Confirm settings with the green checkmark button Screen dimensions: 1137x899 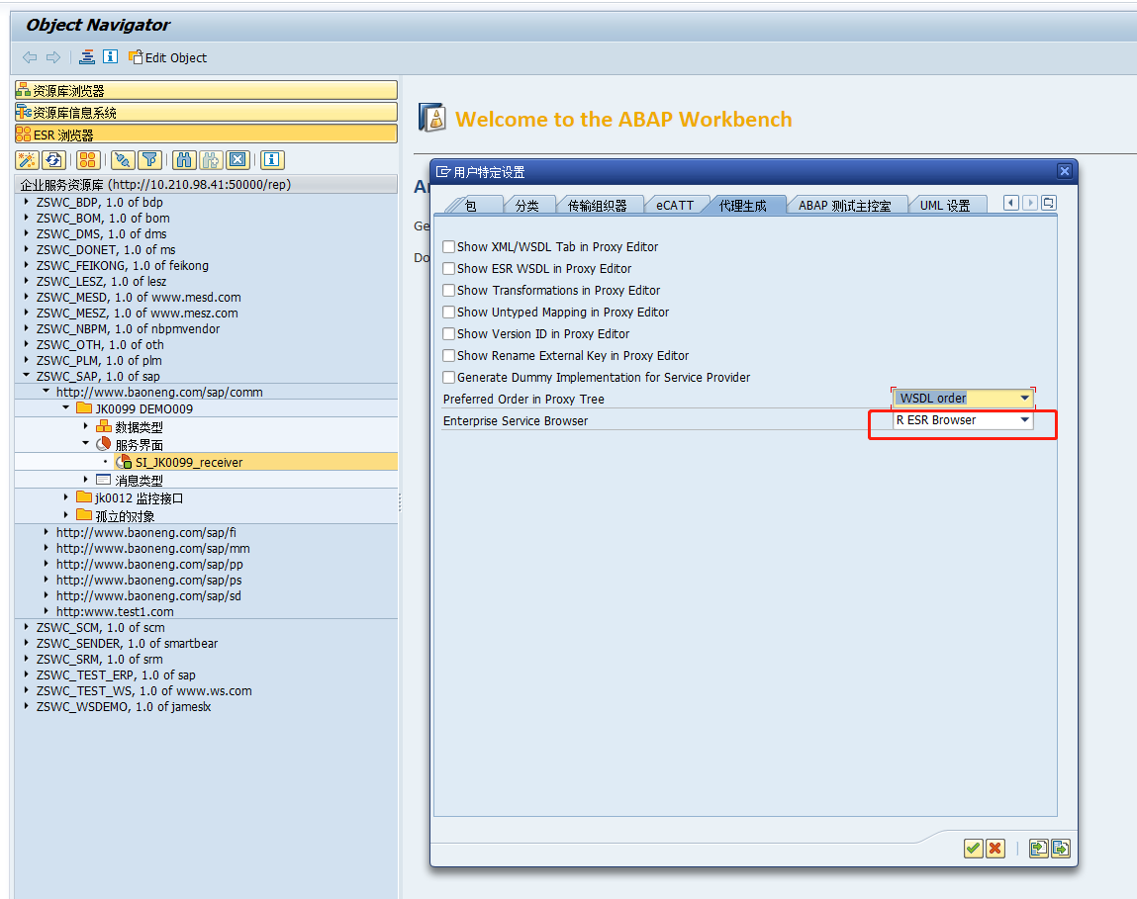click(x=973, y=849)
